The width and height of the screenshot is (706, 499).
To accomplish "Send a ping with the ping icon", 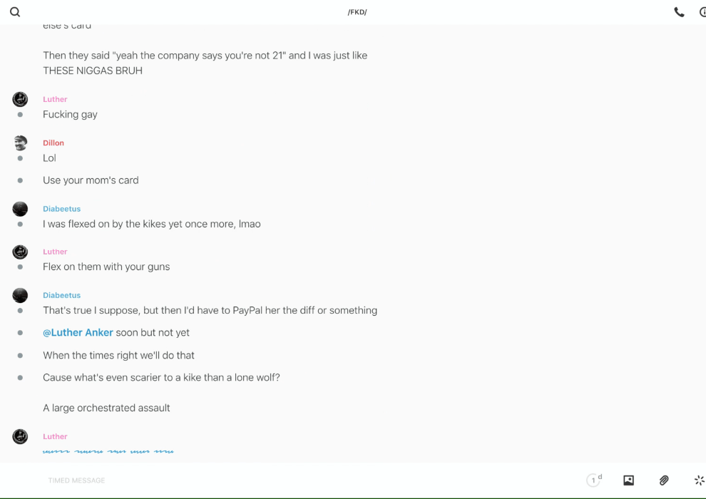I will click(699, 480).
